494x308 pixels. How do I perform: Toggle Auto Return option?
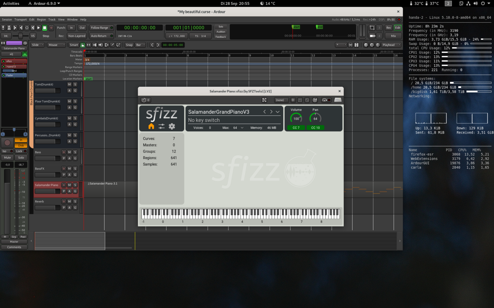pyautogui.click(x=102, y=36)
